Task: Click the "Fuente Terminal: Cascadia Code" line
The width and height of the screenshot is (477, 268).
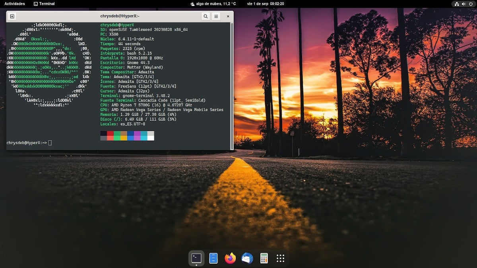Action: coord(153,100)
